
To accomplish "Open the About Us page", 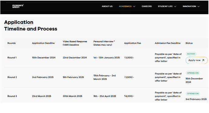I will point(107,6).
